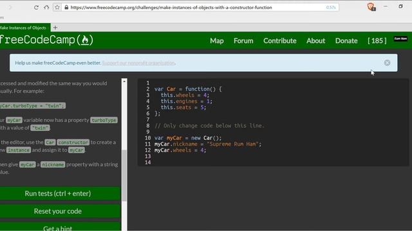Click code line this.seats = 5
The height and width of the screenshot is (231, 412).
[x=183, y=107]
